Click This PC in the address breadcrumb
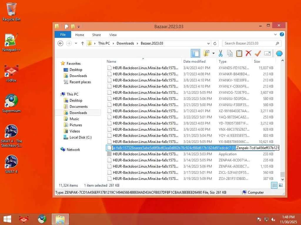Screen dimensions: 301x225 pos(104,43)
